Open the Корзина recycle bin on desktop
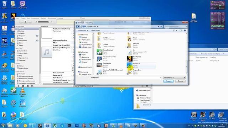The image size is (228, 128). [4, 5]
